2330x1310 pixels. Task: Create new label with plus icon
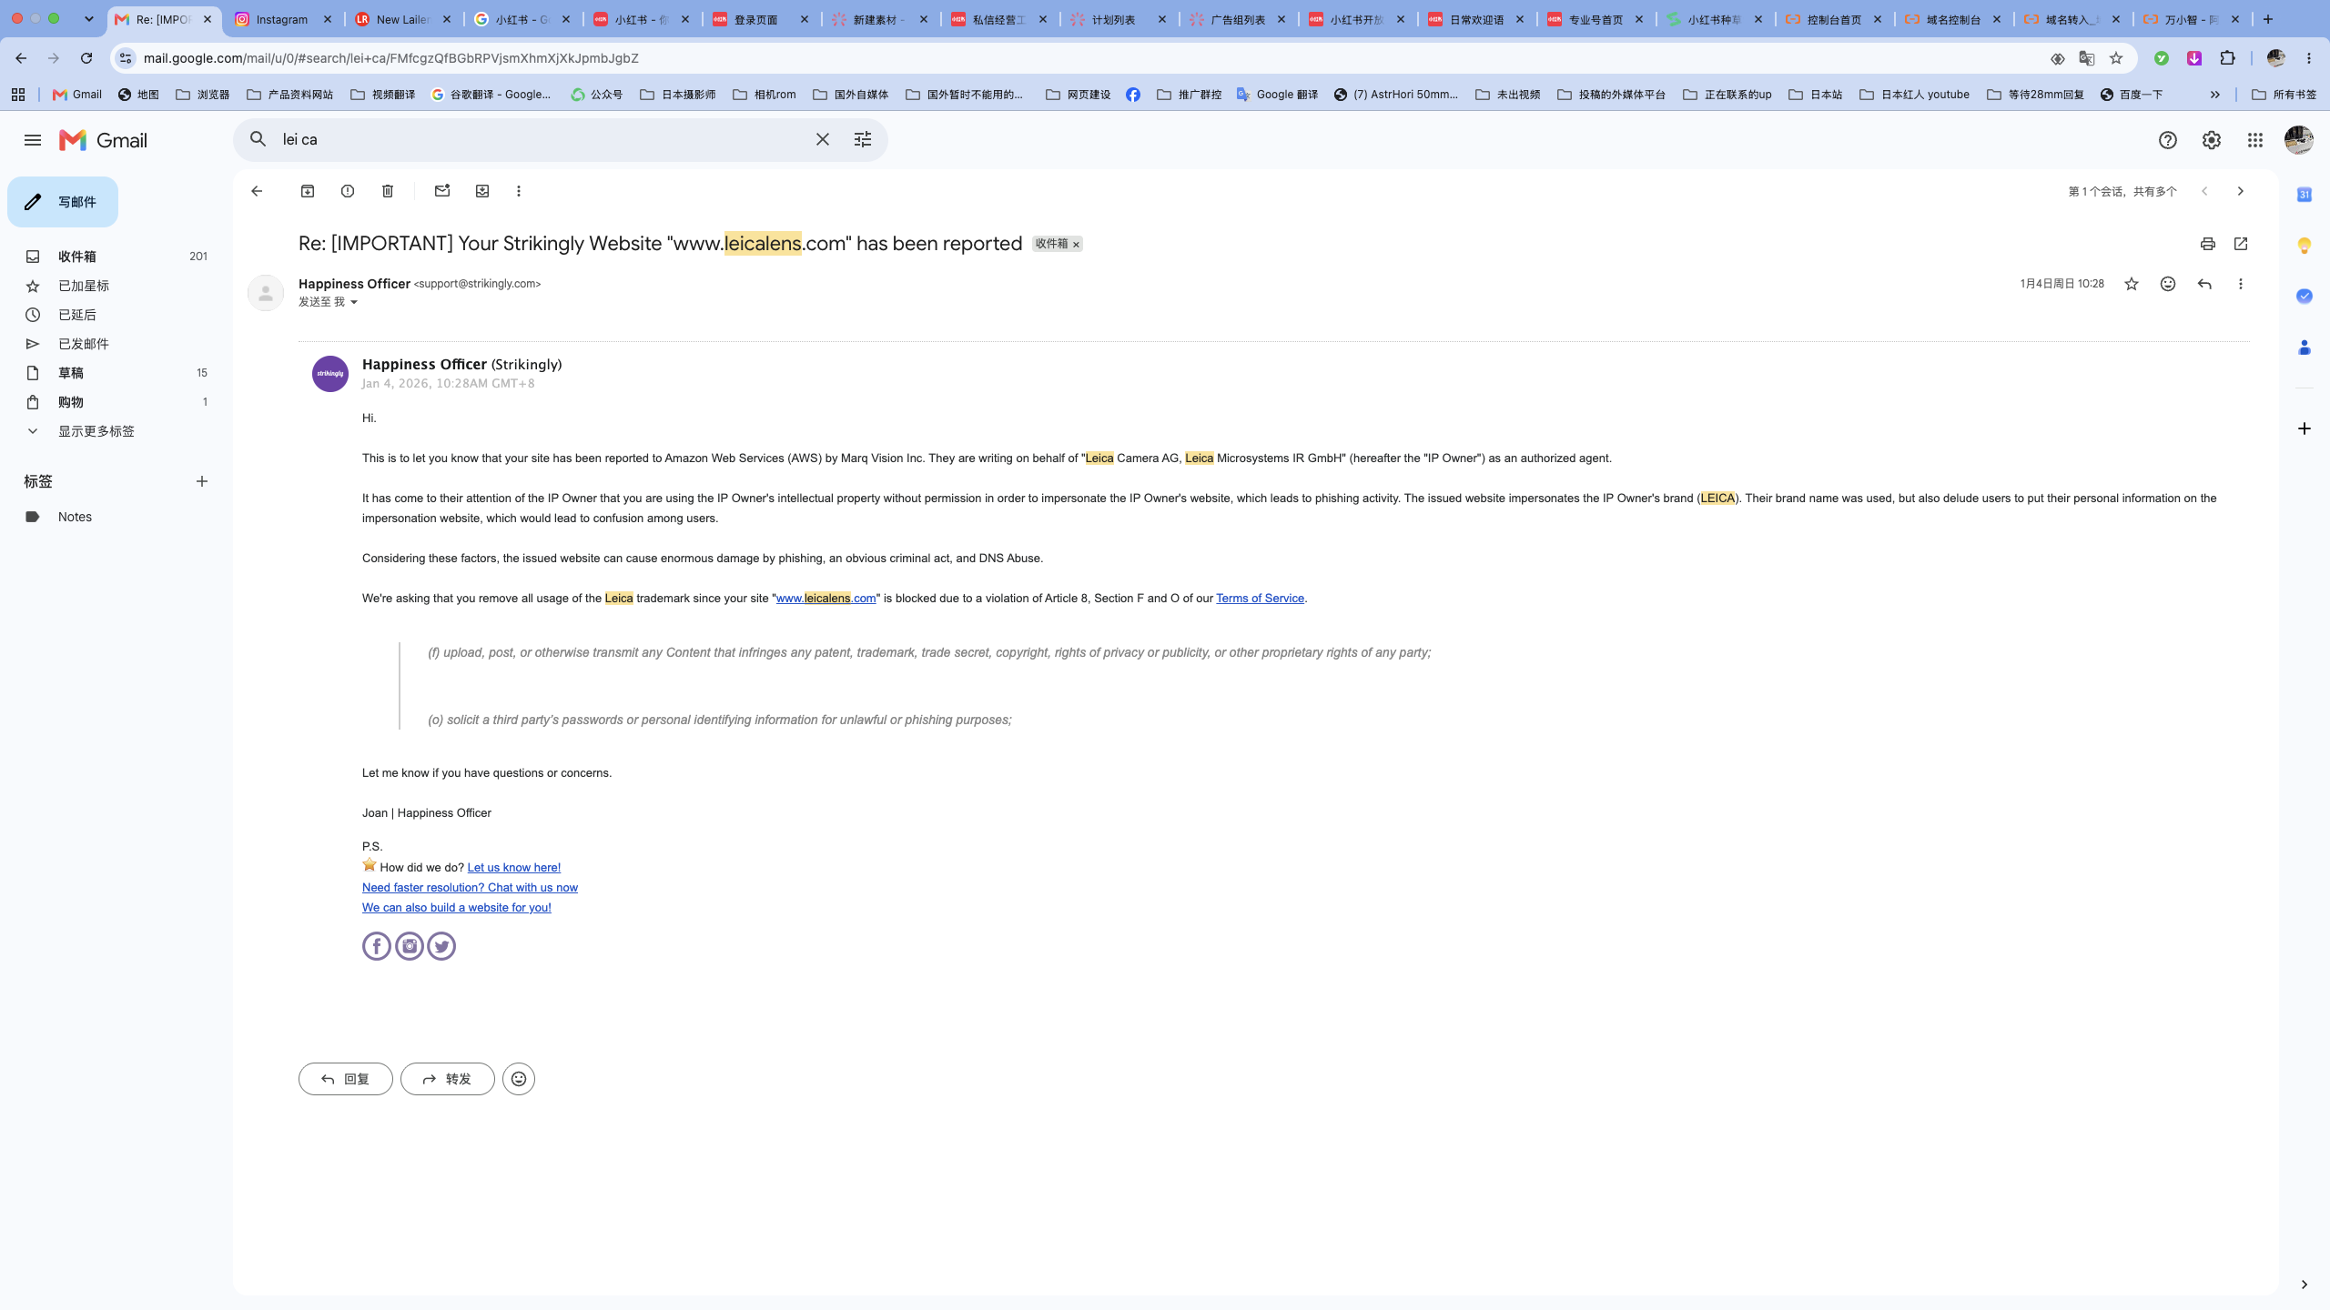click(x=202, y=481)
